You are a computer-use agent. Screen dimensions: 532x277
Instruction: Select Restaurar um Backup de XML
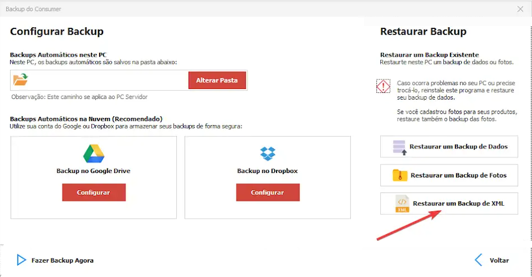(x=458, y=204)
